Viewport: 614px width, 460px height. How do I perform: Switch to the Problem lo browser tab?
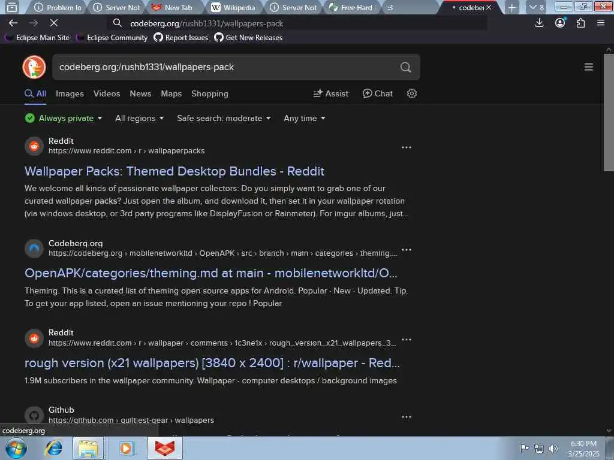58,7
